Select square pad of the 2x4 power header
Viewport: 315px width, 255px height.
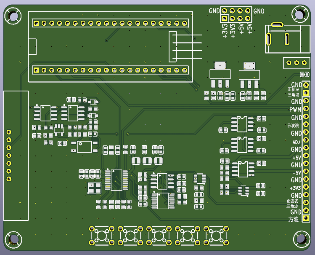click(225, 19)
